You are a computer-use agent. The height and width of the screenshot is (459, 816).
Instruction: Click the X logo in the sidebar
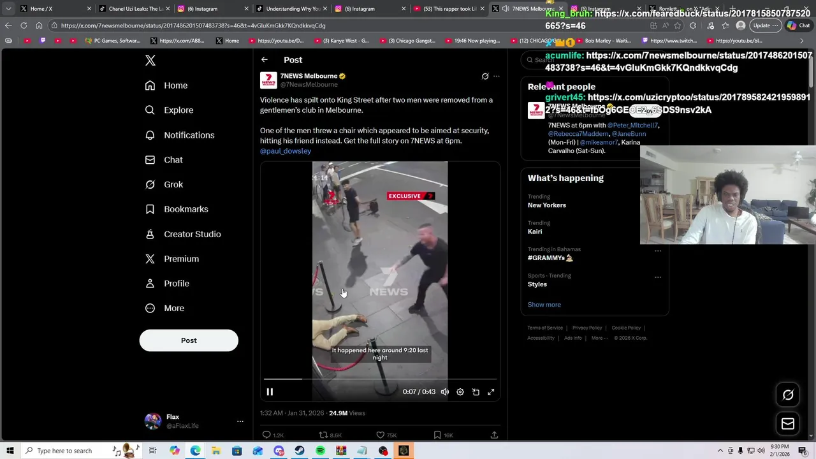[x=150, y=61]
